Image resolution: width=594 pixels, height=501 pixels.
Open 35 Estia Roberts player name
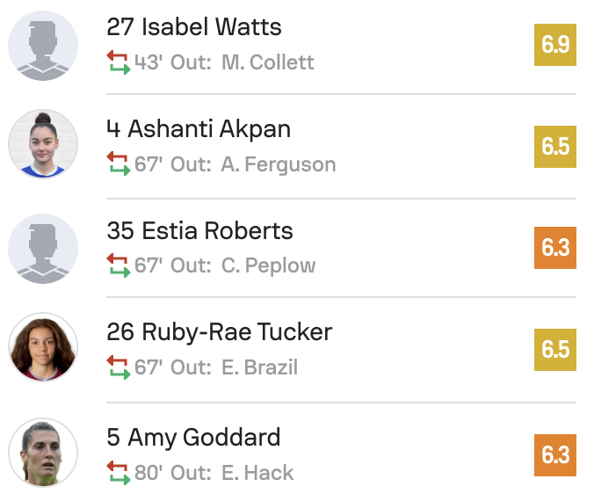[x=199, y=231]
